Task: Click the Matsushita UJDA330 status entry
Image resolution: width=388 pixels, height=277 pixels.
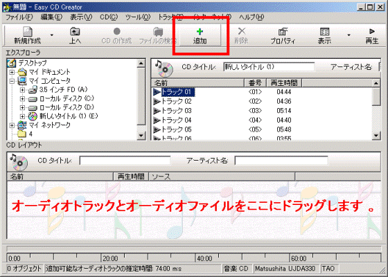Action: [x=285, y=269]
